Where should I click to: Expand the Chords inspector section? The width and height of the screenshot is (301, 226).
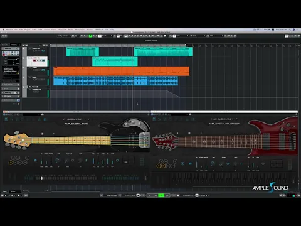point(11,89)
